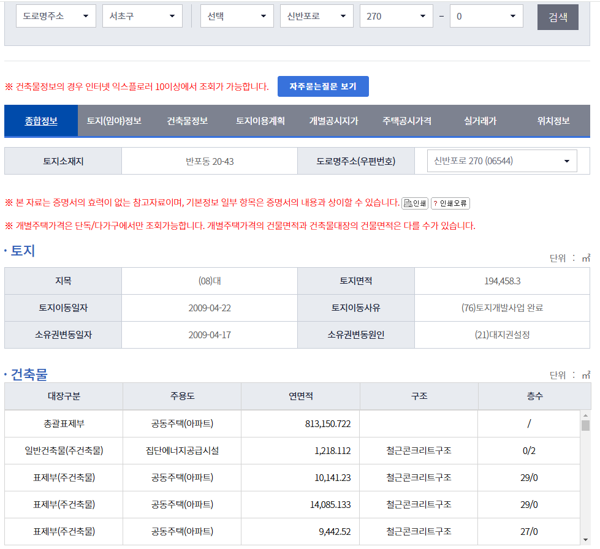Click building table scrollbar down arrow

[585, 540]
